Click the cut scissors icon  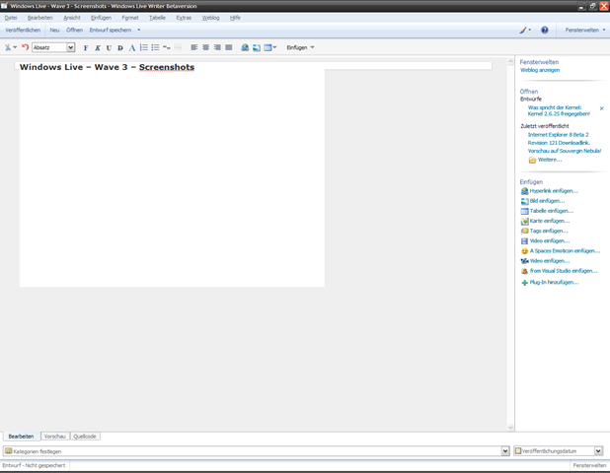click(7, 47)
